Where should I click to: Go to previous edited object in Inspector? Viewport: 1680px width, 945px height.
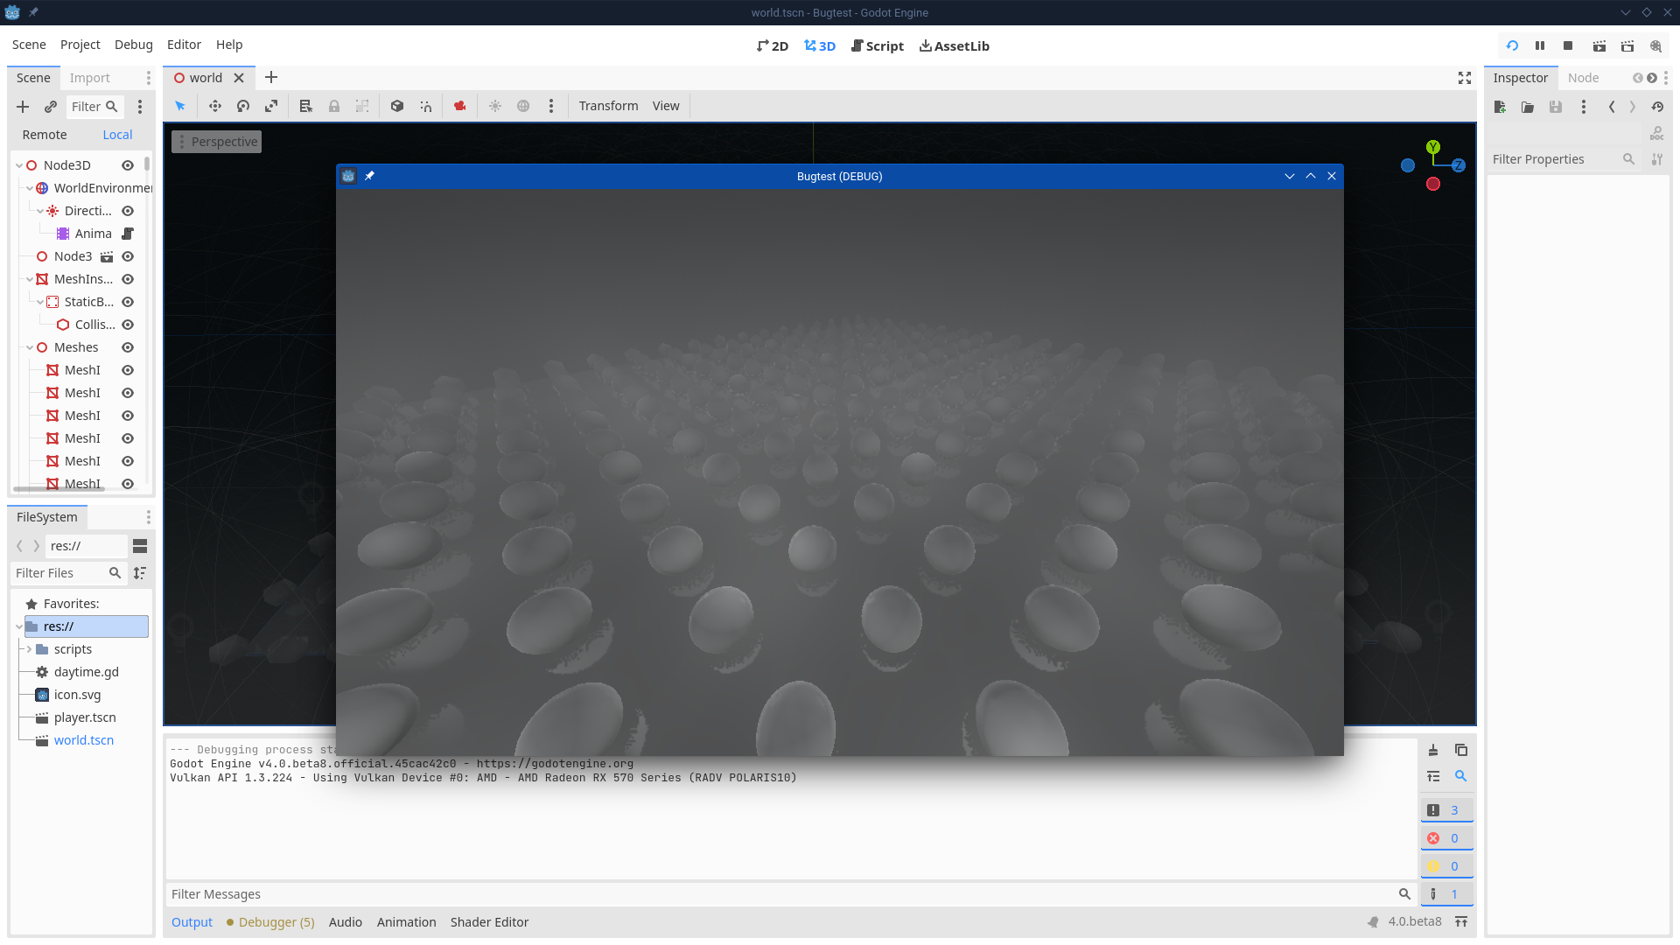1612,107
